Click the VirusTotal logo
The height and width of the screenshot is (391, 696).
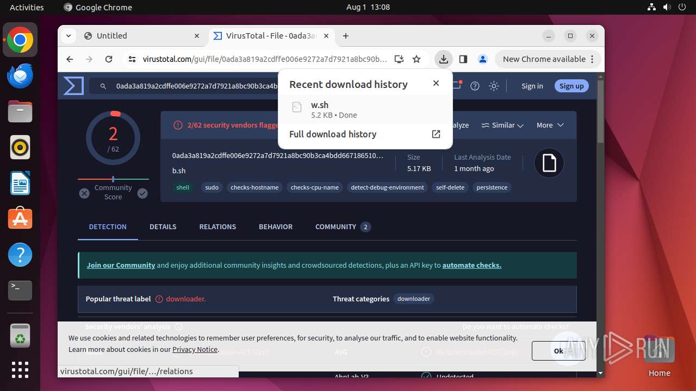pos(73,86)
